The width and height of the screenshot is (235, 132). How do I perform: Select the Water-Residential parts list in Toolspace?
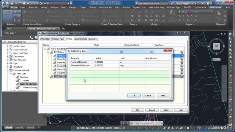28,84
